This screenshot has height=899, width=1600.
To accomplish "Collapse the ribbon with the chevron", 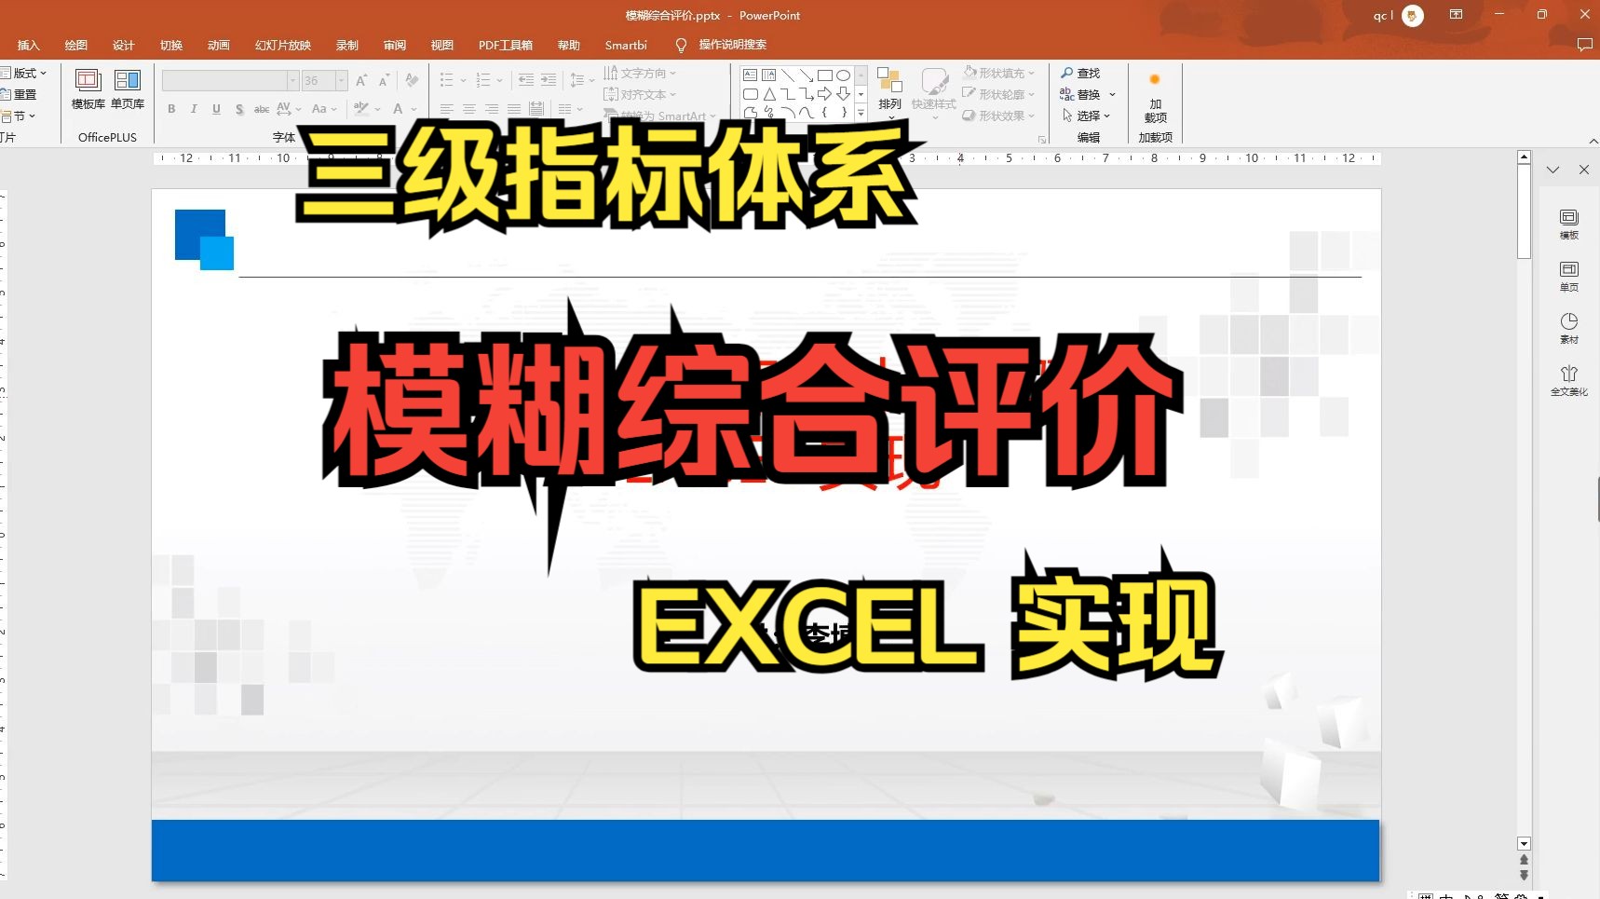I will pyautogui.click(x=1593, y=141).
